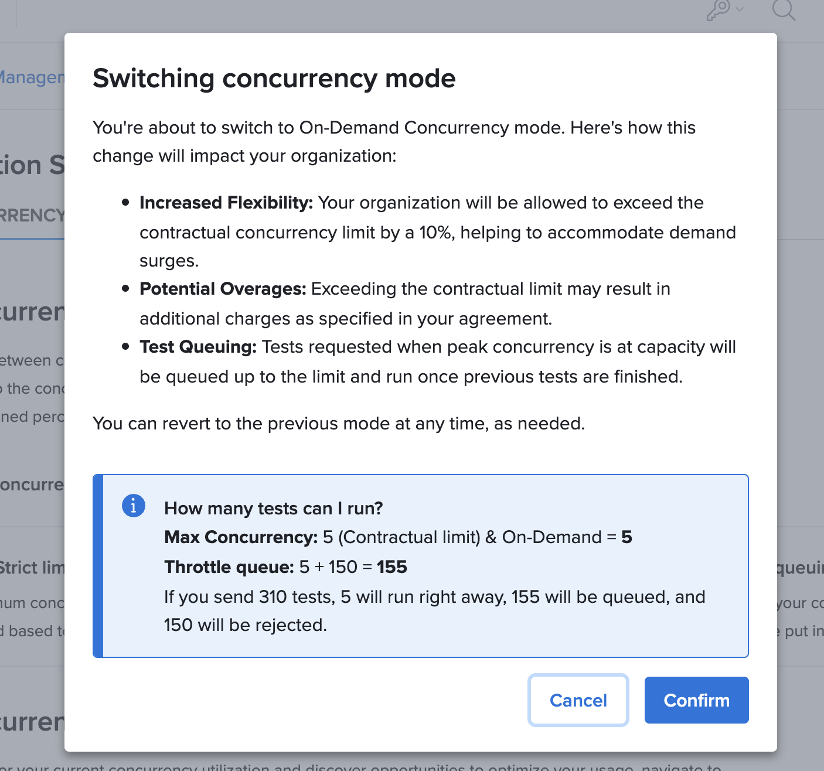The height and width of the screenshot is (771, 824).
Task: Click the 'Max Concurrency' label in info box
Action: 241,537
